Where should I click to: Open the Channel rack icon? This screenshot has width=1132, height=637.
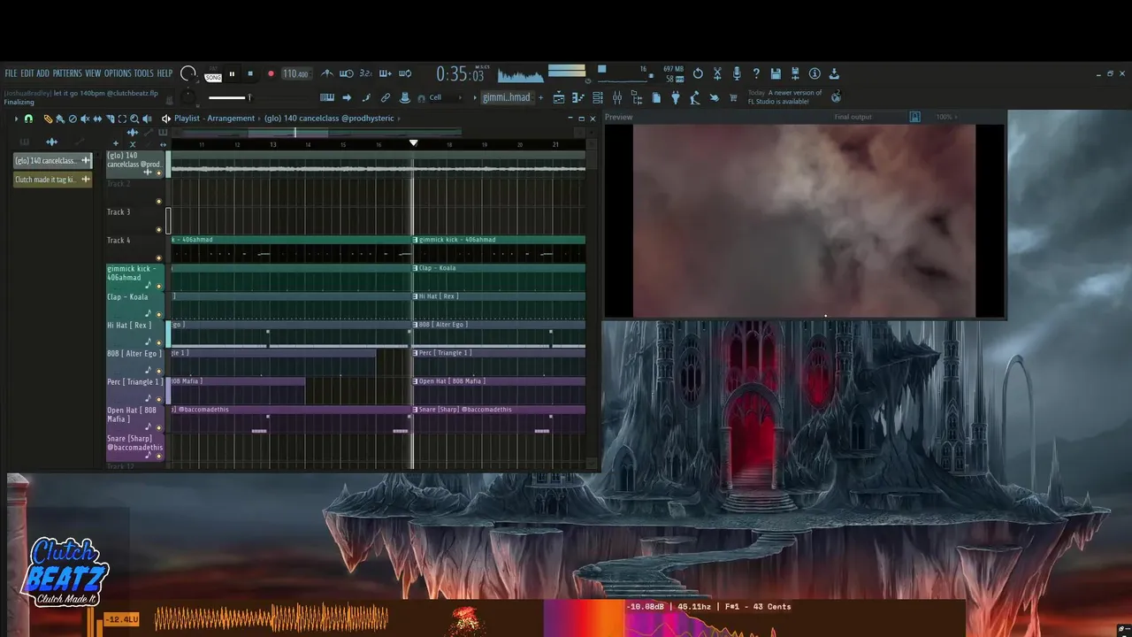[598, 97]
